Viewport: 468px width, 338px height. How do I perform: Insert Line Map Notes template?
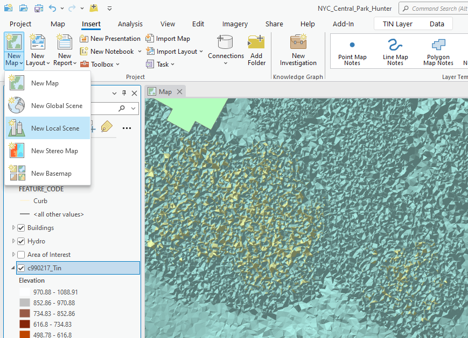(x=395, y=52)
